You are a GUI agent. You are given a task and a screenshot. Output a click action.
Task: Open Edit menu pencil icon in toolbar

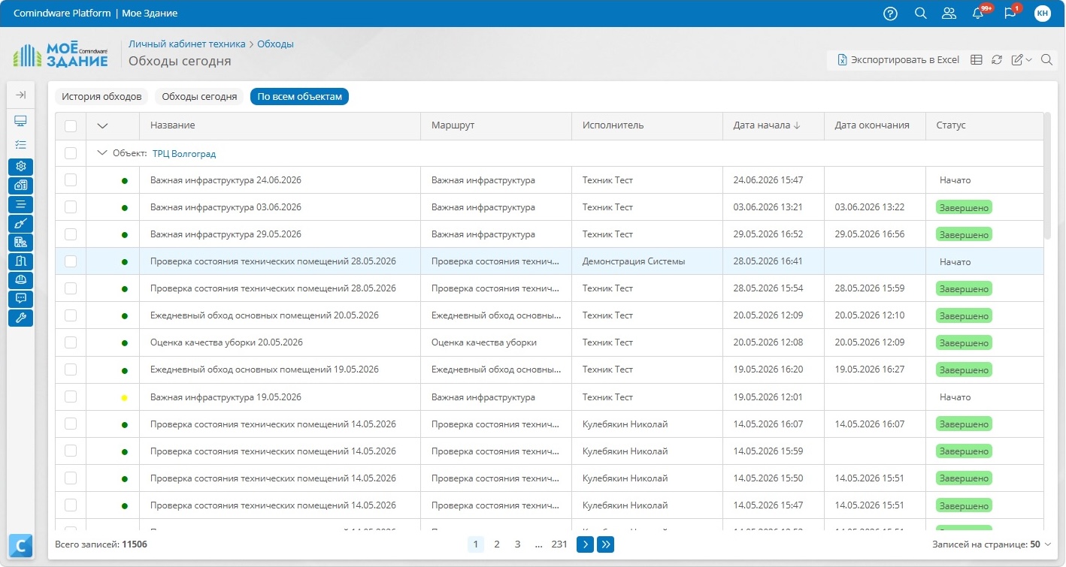[x=1017, y=60]
